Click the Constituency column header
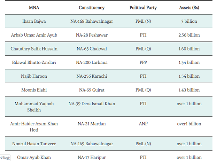 (x=92, y=7)
